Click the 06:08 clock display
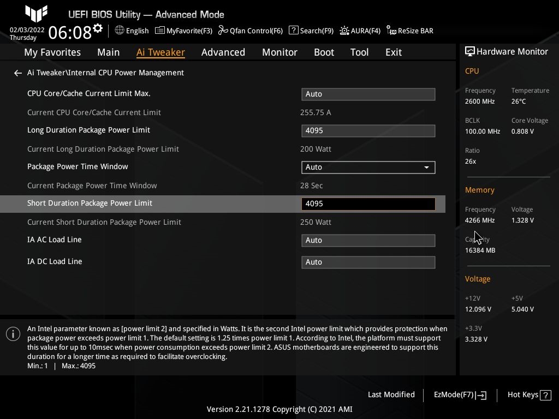 point(70,33)
